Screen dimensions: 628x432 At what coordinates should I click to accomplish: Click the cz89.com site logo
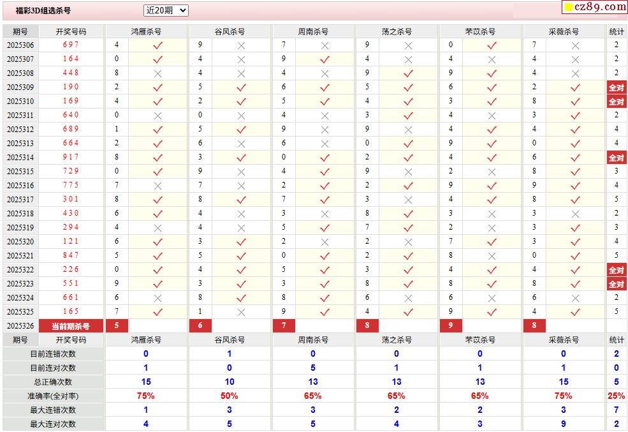(595, 7)
